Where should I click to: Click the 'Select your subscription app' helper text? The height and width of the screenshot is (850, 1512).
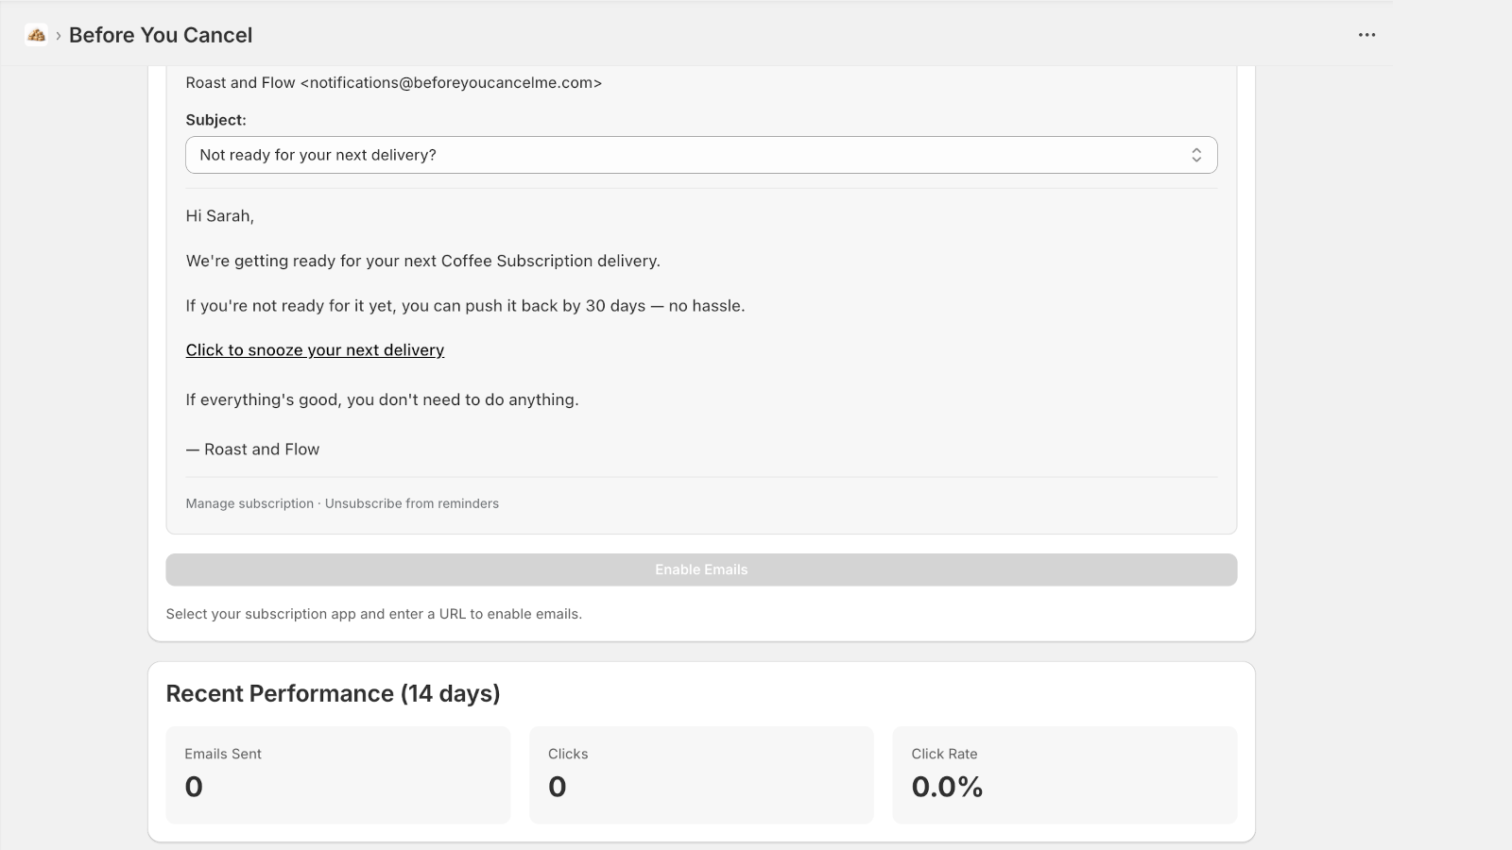tap(373, 614)
